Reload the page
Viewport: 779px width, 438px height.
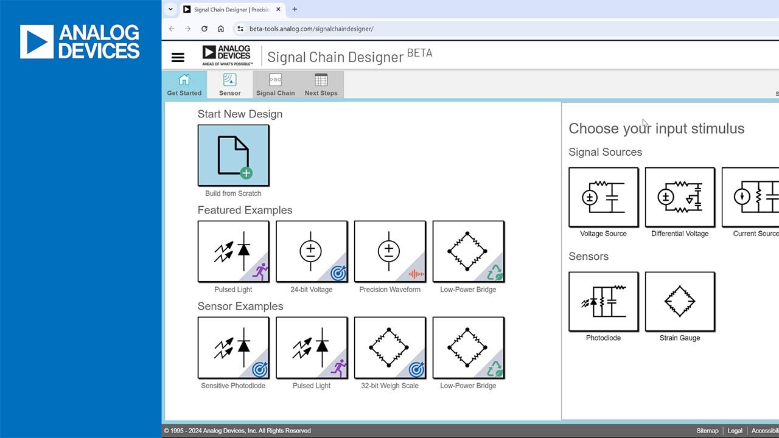[x=204, y=29]
